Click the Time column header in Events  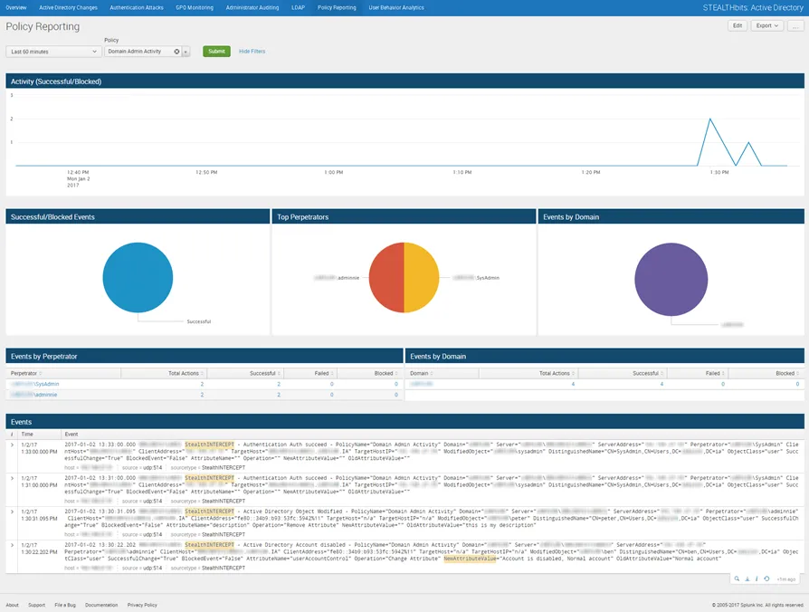coord(27,435)
